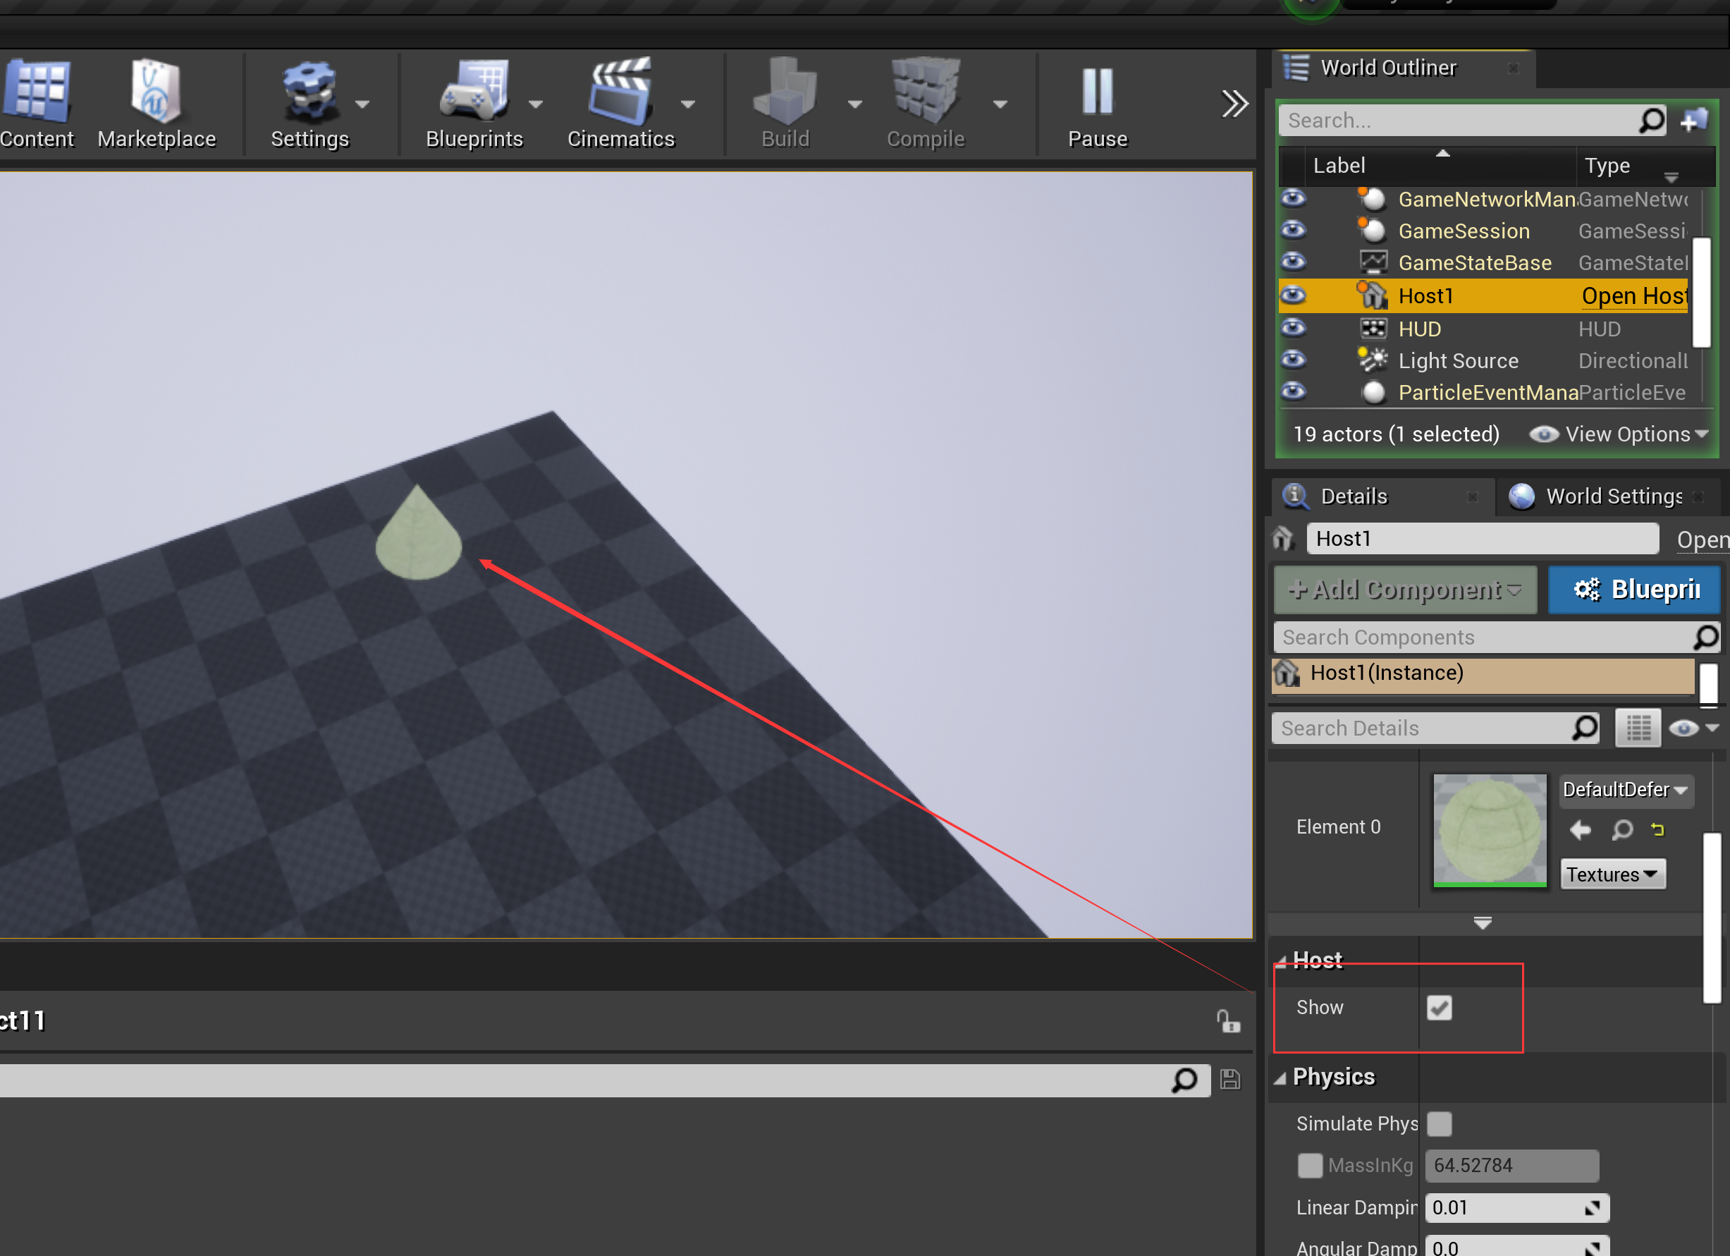
Task: Hide Light Source via eye icon
Action: (1293, 360)
